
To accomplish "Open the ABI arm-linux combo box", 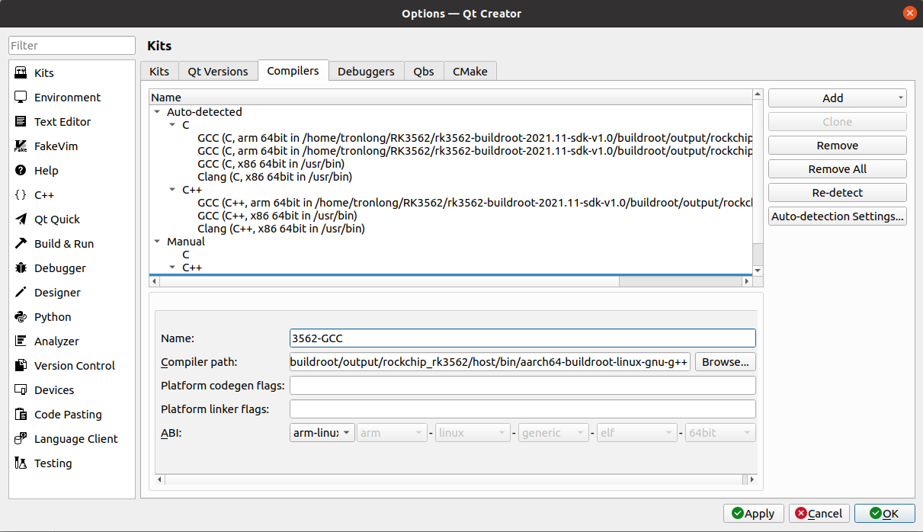I will point(322,433).
